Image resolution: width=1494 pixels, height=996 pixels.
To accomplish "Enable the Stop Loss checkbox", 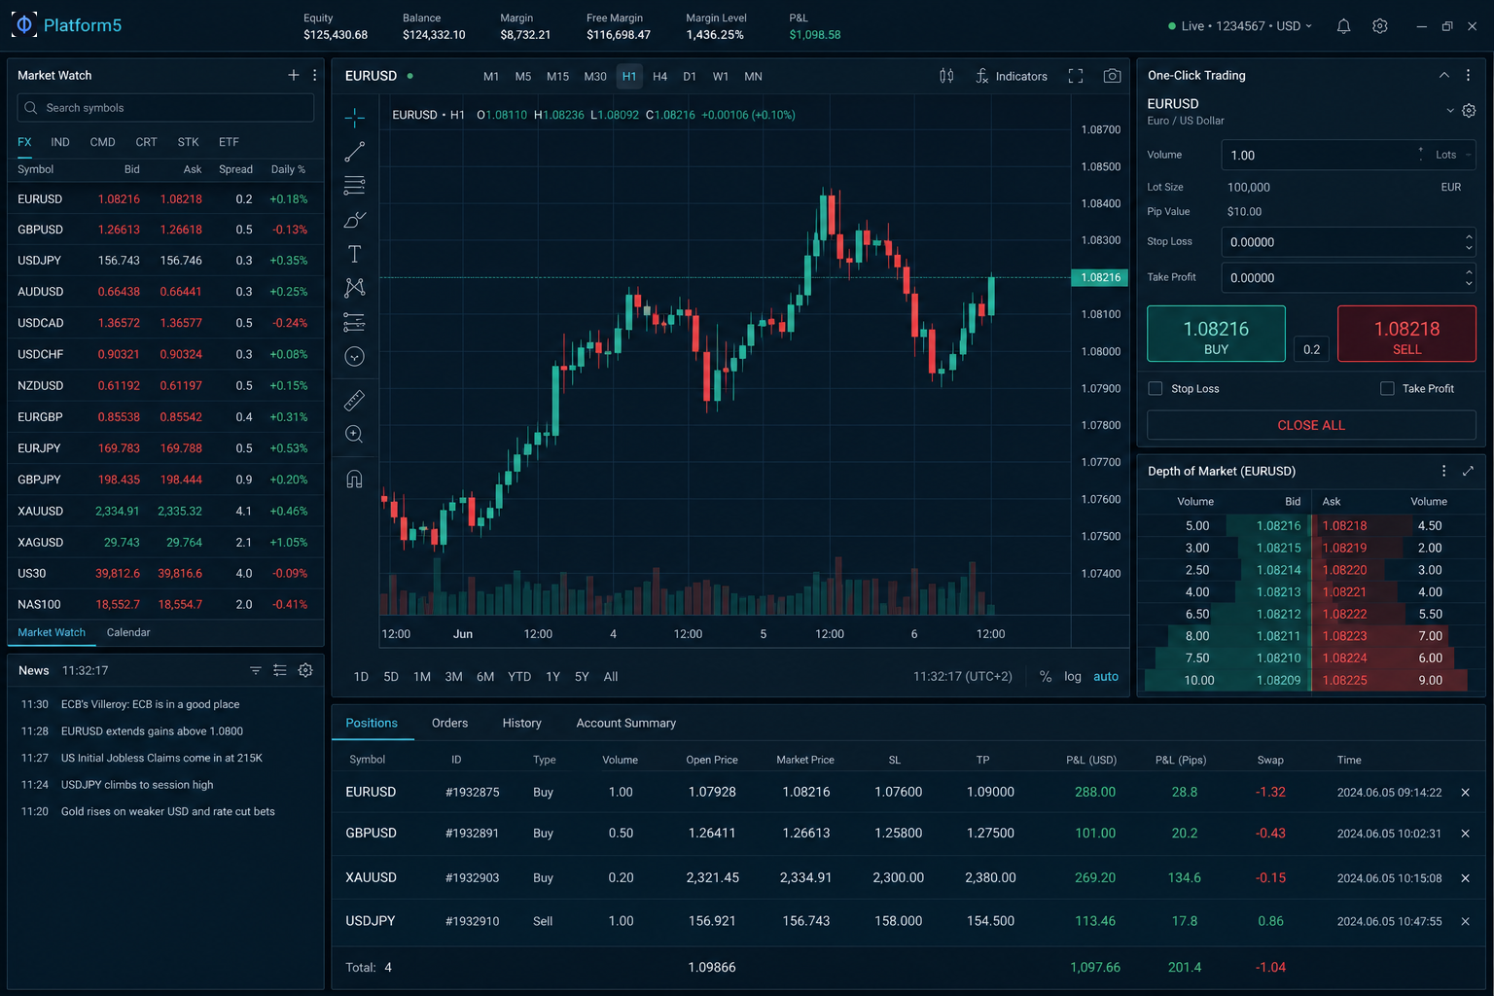I will (1156, 388).
